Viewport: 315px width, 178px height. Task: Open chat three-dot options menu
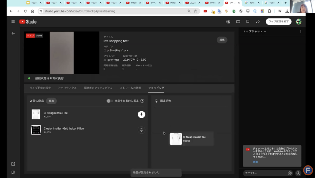click(301, 31)
